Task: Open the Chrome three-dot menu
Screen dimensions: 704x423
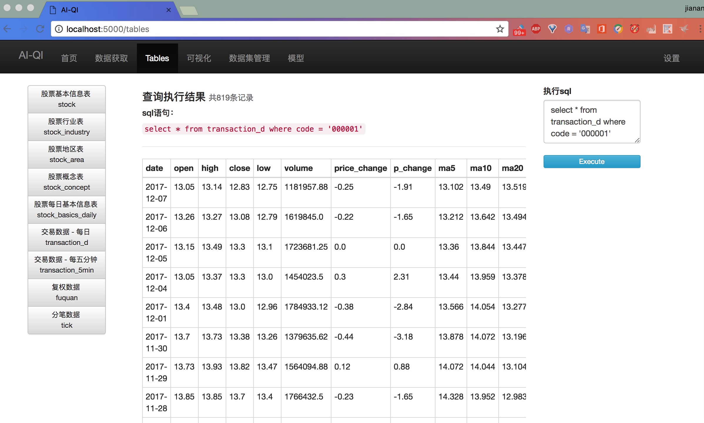Action: pyautogui.click(x=700, y=29)
